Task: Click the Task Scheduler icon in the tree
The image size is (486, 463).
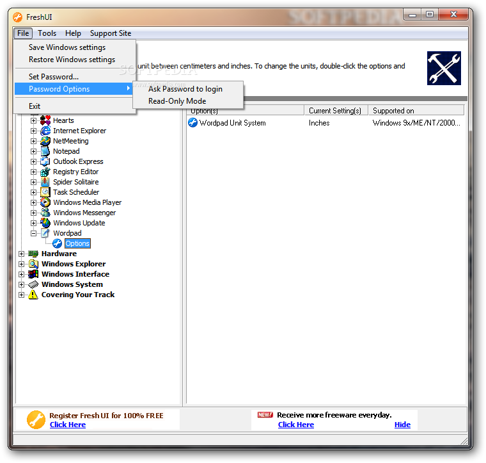Action: pyautogui.click(x=45, y=192)
